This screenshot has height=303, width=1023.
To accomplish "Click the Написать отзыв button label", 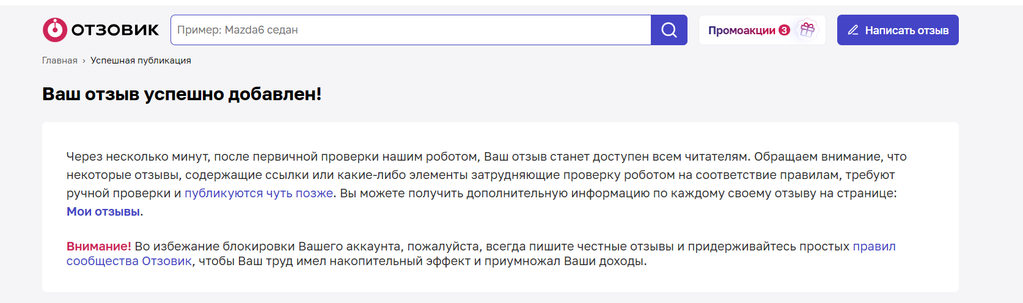I will click(907, 31).
